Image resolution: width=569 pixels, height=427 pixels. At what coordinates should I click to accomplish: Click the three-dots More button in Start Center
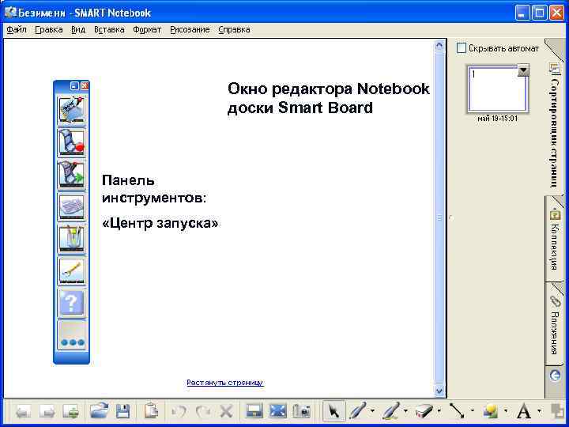click(x=72, y=335)
